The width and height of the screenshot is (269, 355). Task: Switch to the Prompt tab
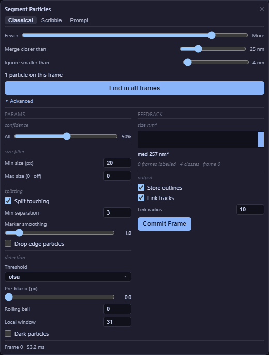[x=79, y=20]
